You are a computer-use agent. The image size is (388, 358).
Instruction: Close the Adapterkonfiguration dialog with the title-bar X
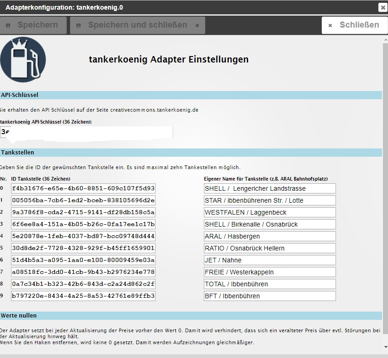click(x=383, y=7)
